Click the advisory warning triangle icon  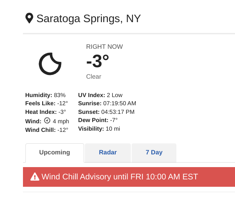tap(35, 177)
